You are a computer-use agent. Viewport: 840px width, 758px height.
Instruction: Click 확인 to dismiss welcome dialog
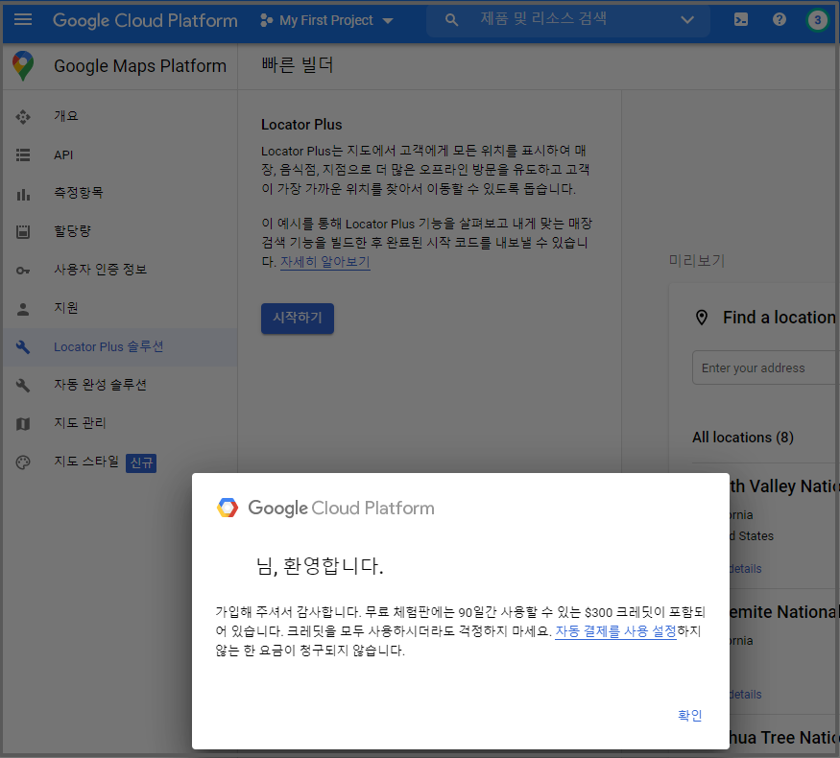[x=690, y=716]
